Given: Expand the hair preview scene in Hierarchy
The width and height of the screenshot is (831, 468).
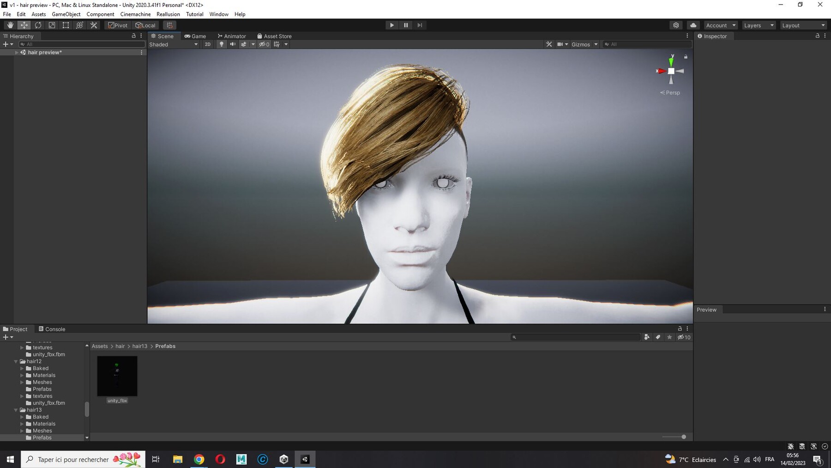Looking at the screenshot, I should (x=17, y=53).
